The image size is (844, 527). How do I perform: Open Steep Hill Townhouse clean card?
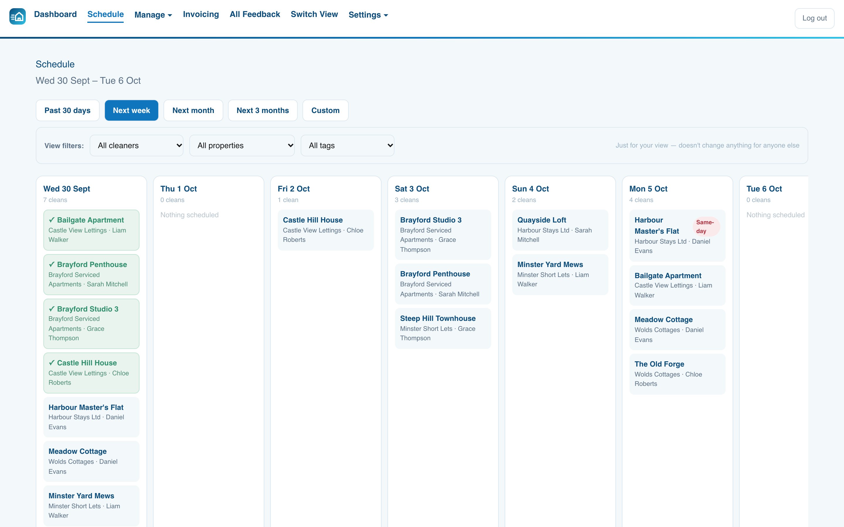coord(443,328)
